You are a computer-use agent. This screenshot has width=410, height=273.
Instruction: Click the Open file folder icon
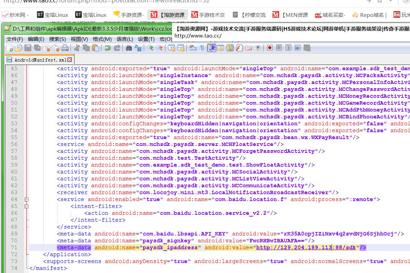pos(19,48)
